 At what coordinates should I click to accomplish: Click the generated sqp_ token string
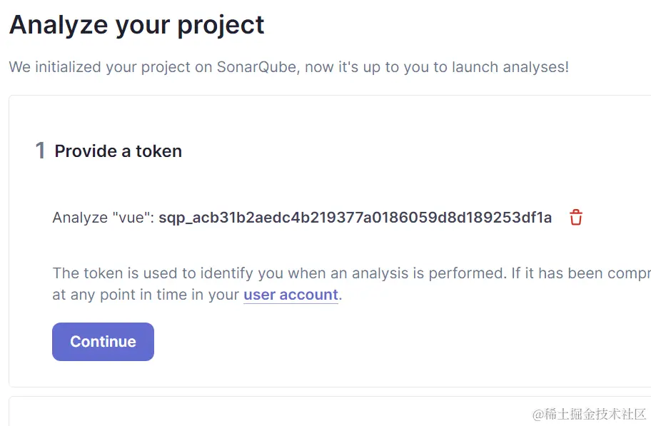(x=355, y=218)
